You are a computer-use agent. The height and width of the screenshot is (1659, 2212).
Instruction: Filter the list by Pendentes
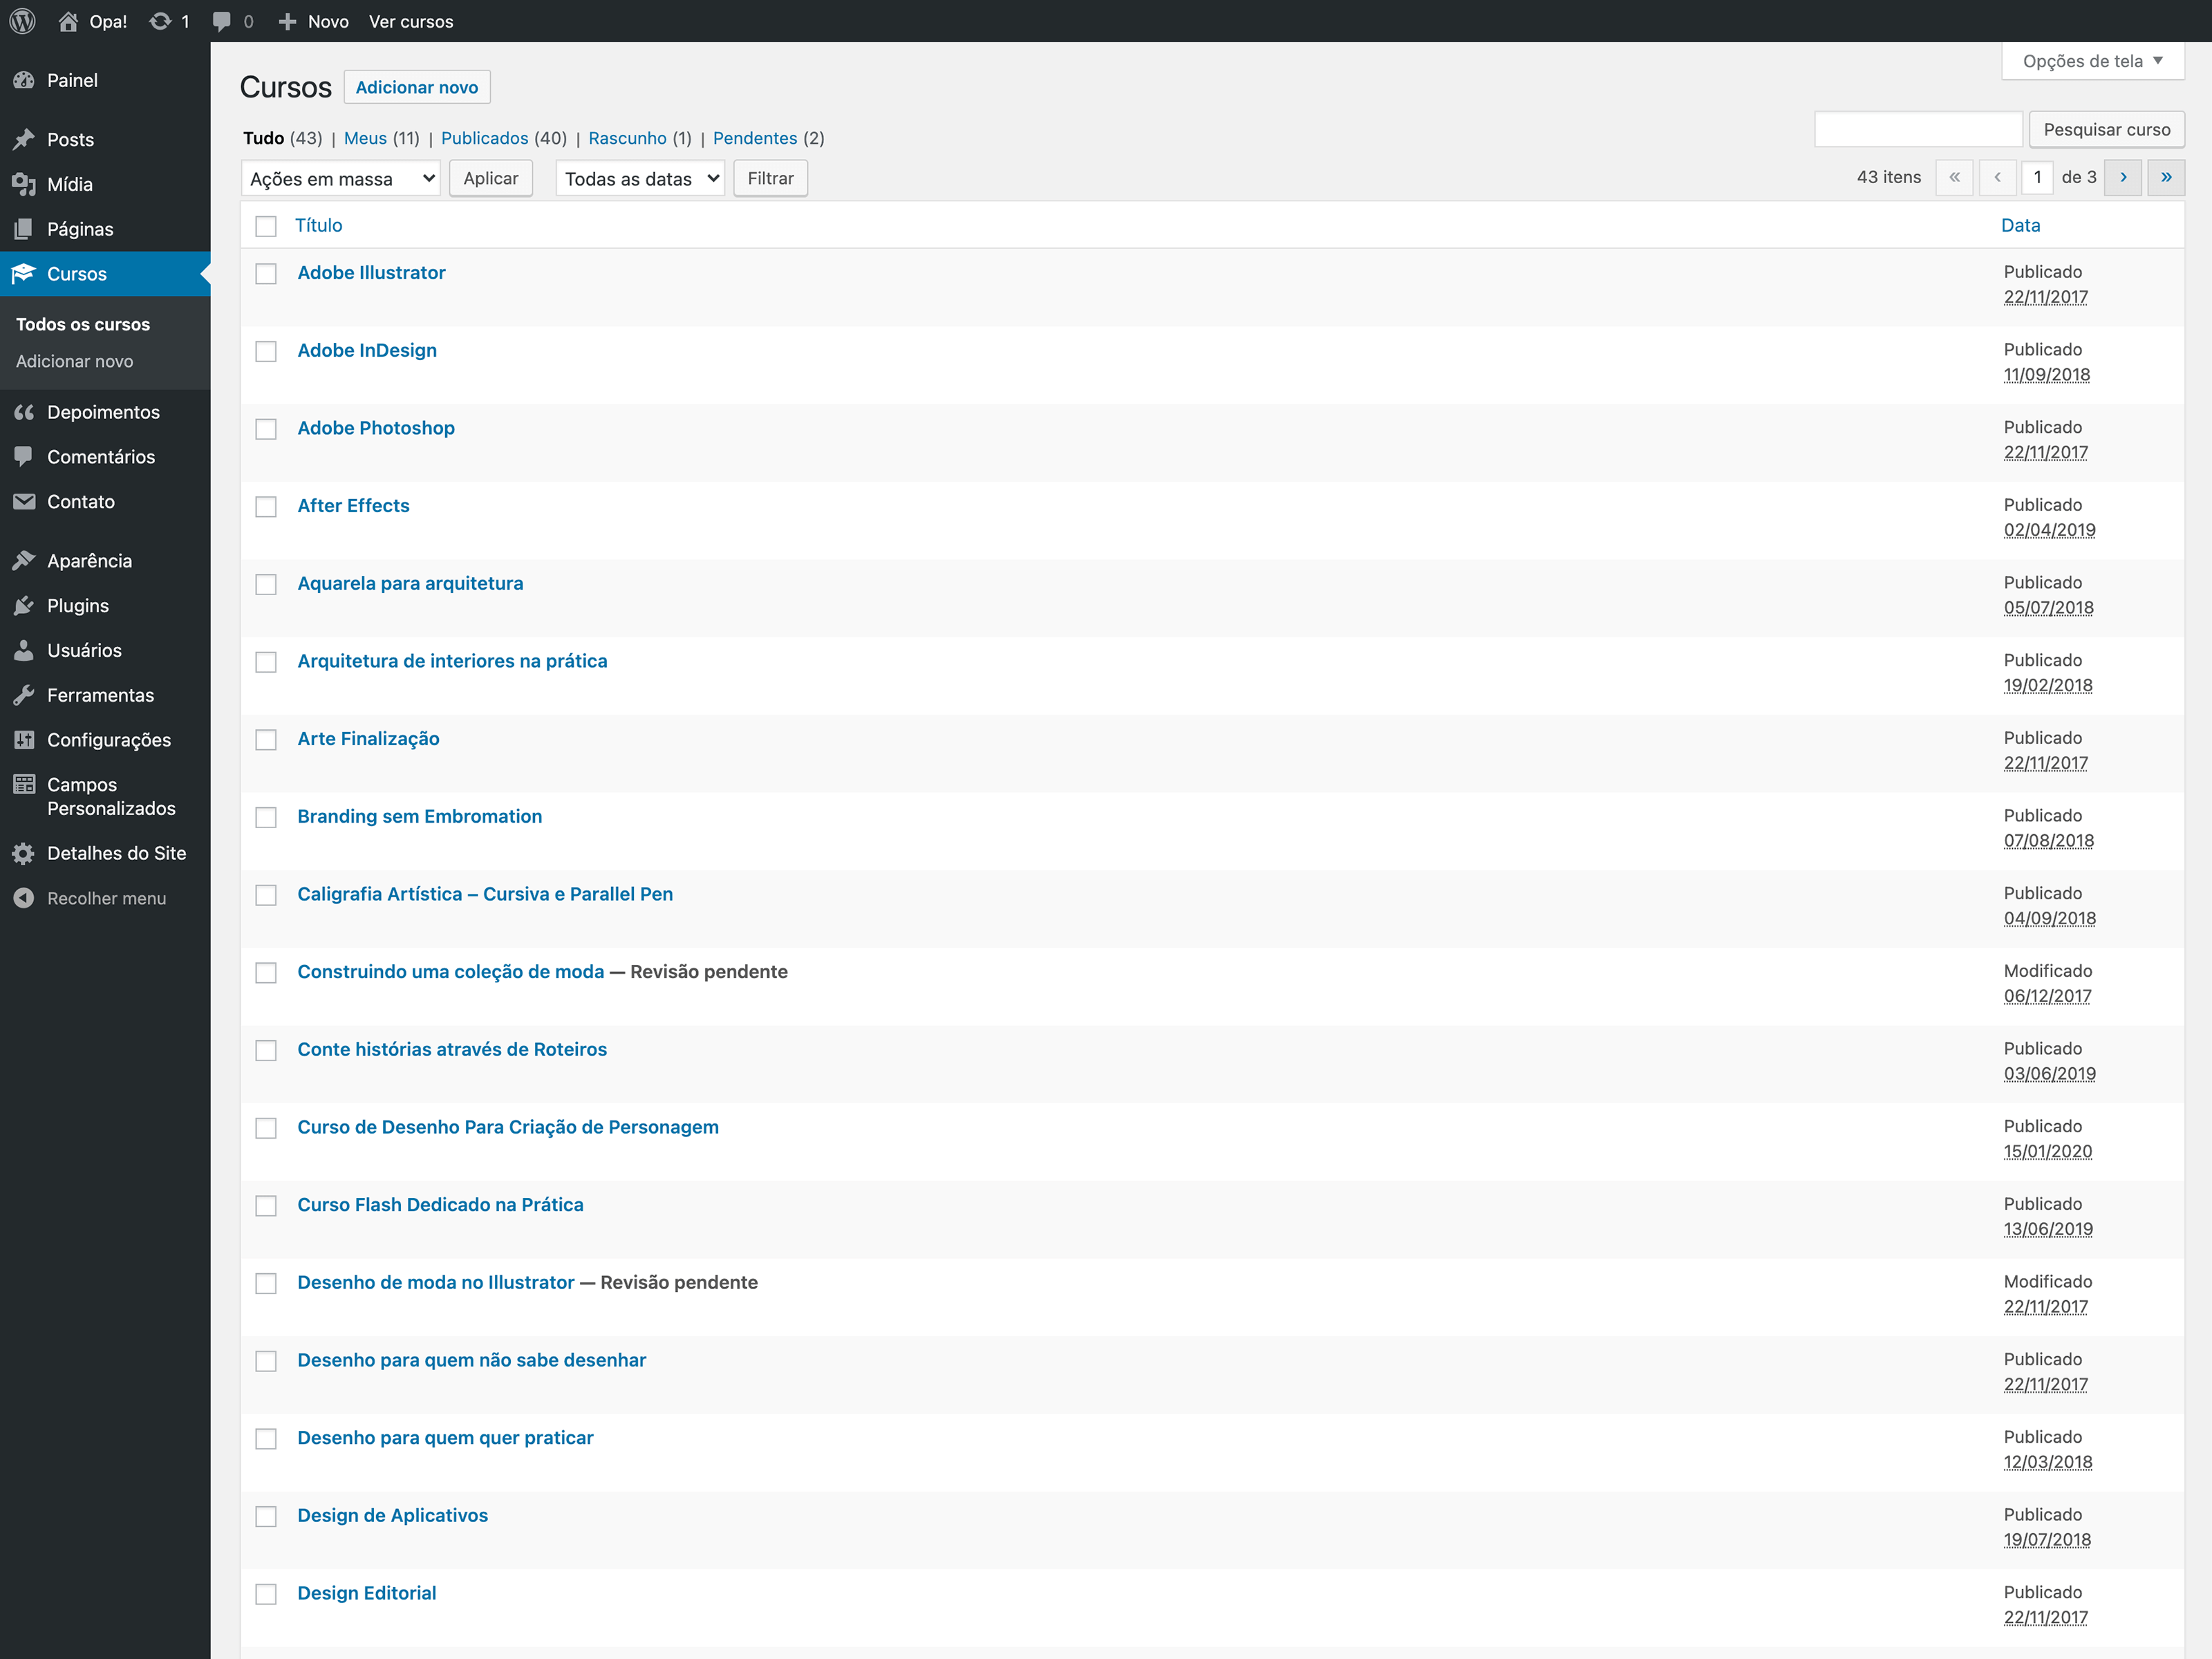coord(754,138)
